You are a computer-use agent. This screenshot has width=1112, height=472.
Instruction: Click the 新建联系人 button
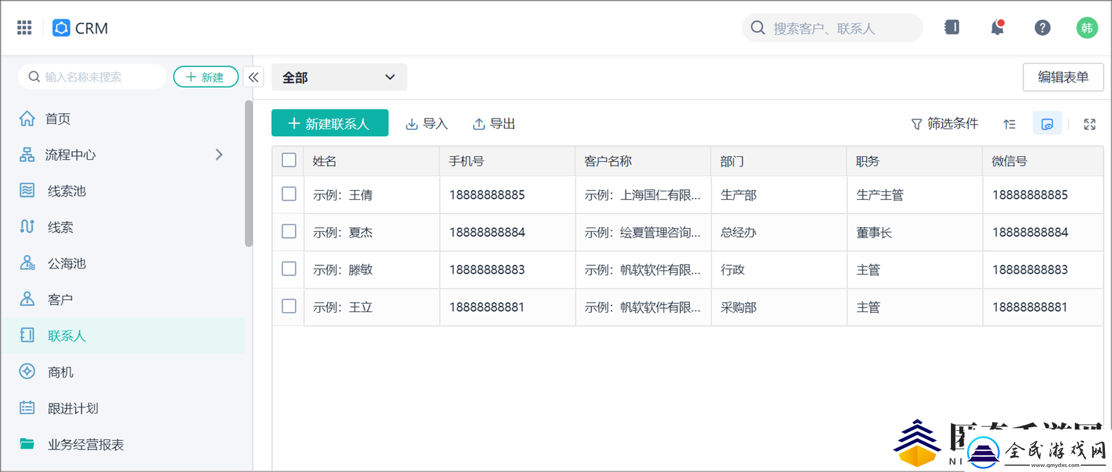point(330,123)
